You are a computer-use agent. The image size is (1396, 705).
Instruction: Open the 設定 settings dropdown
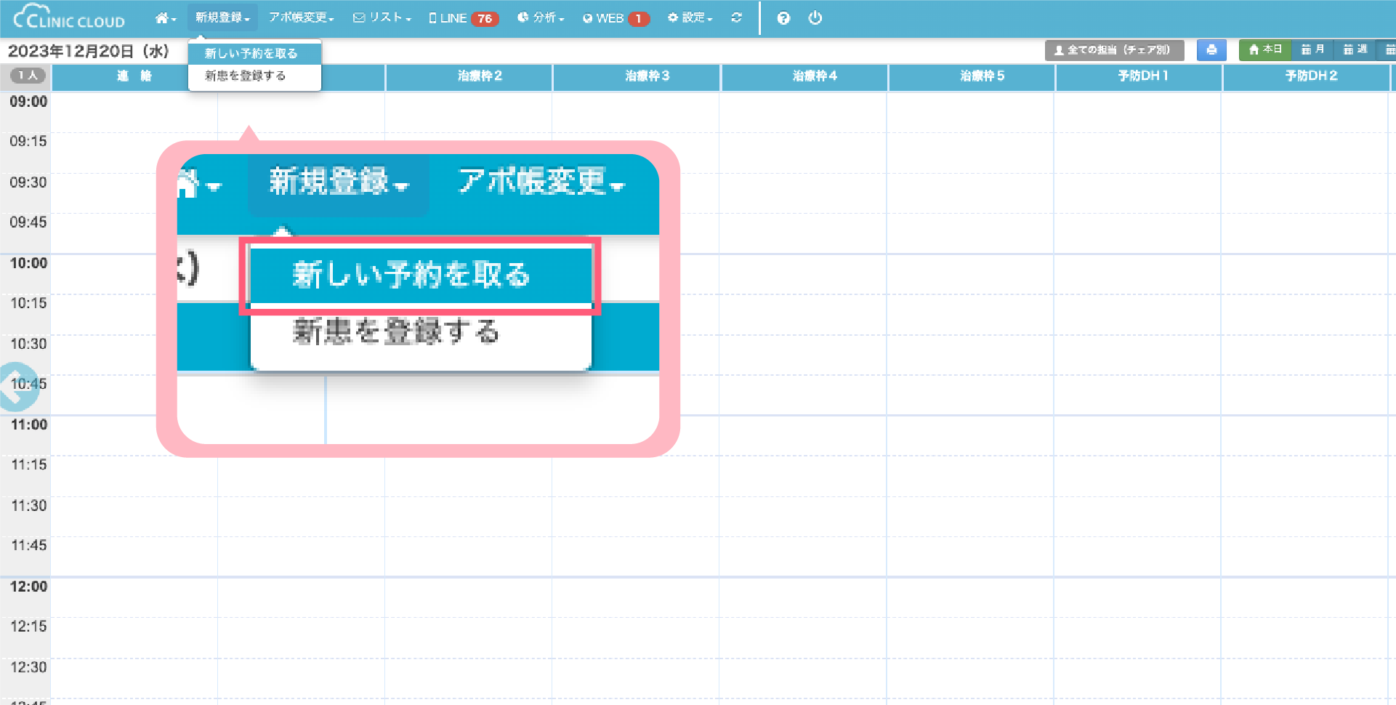pos(690,17)
